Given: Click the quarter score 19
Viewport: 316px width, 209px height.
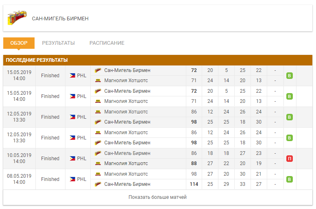Looking at the screenshot, I should 259,163.
